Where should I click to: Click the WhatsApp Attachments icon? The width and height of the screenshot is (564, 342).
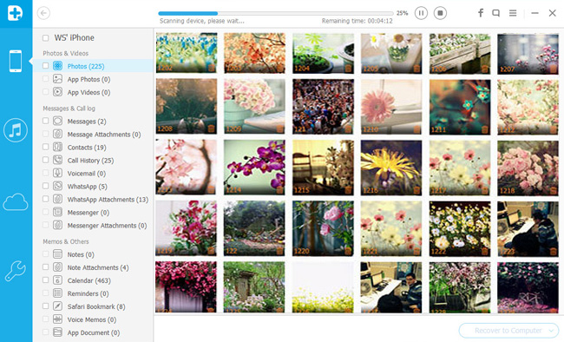click(57, 199)
